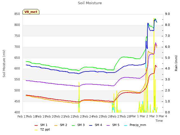This screenshot has height=135, width=180.
Task: Click the SM 4 blue legend swatch
Action: point(91,125)
